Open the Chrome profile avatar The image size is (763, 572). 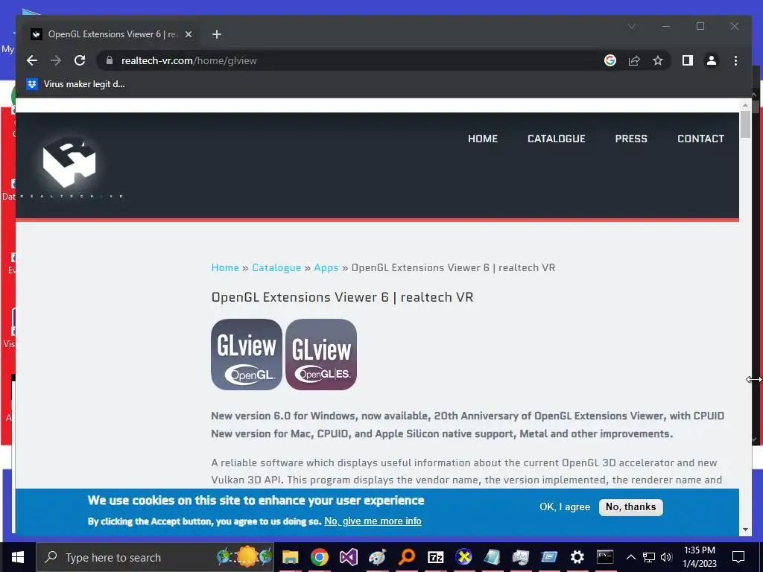click(x=712, y=60)
